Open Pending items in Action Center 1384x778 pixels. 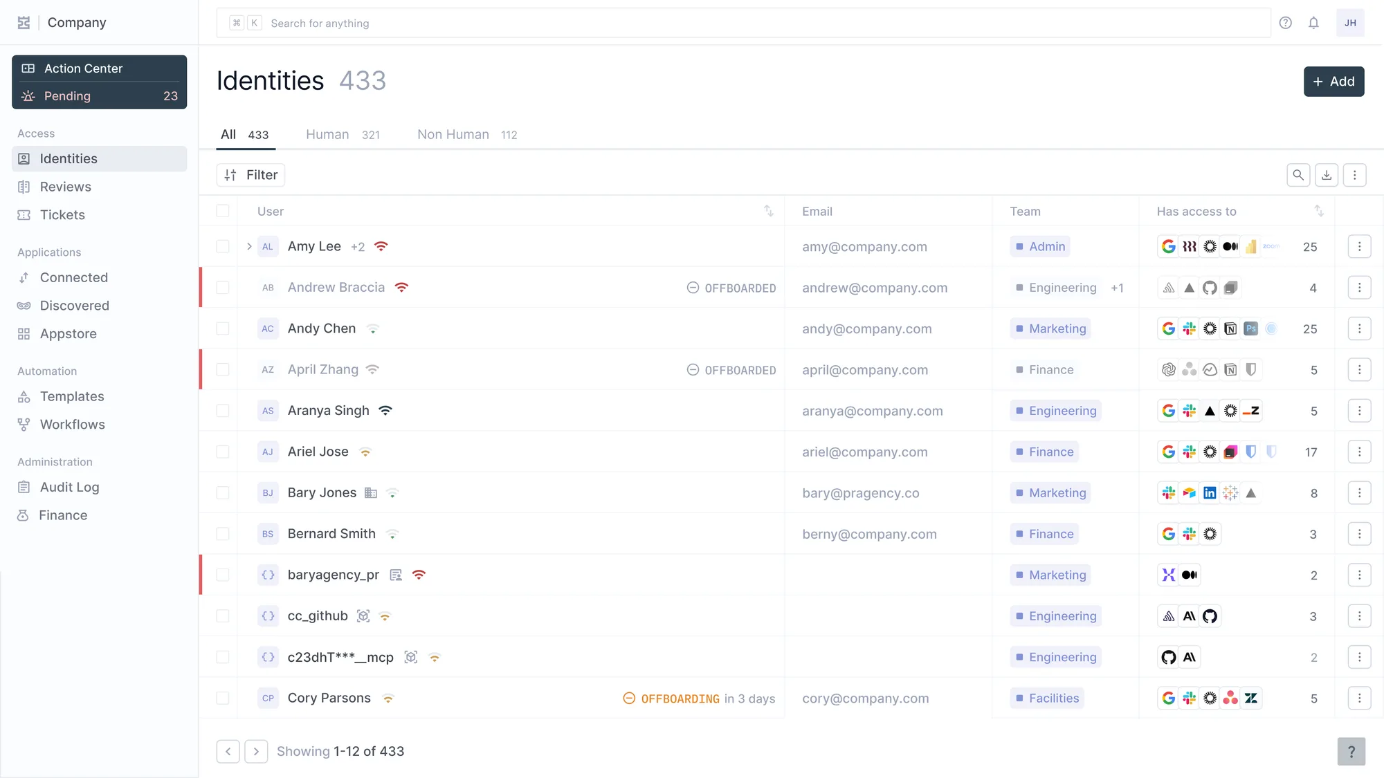pyautogui.click(x=99, y=96)
